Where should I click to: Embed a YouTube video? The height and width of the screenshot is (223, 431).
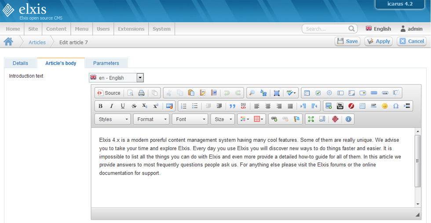340,106
